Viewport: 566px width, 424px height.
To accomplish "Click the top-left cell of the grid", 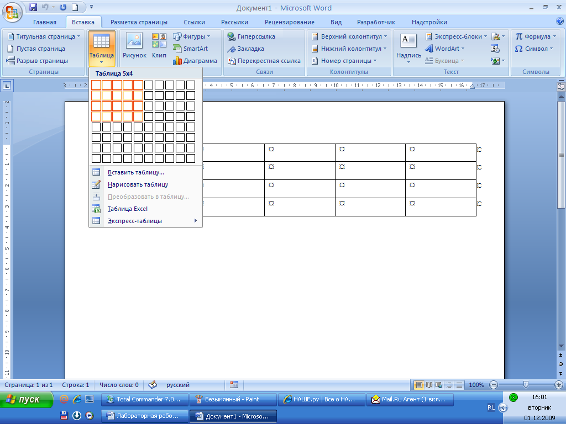I will [96, 84].
